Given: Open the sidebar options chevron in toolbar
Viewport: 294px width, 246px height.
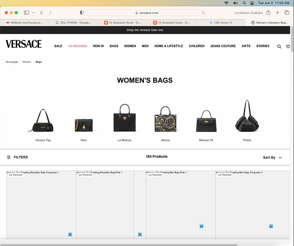Looking at the screenshot, I should [33, 13].
